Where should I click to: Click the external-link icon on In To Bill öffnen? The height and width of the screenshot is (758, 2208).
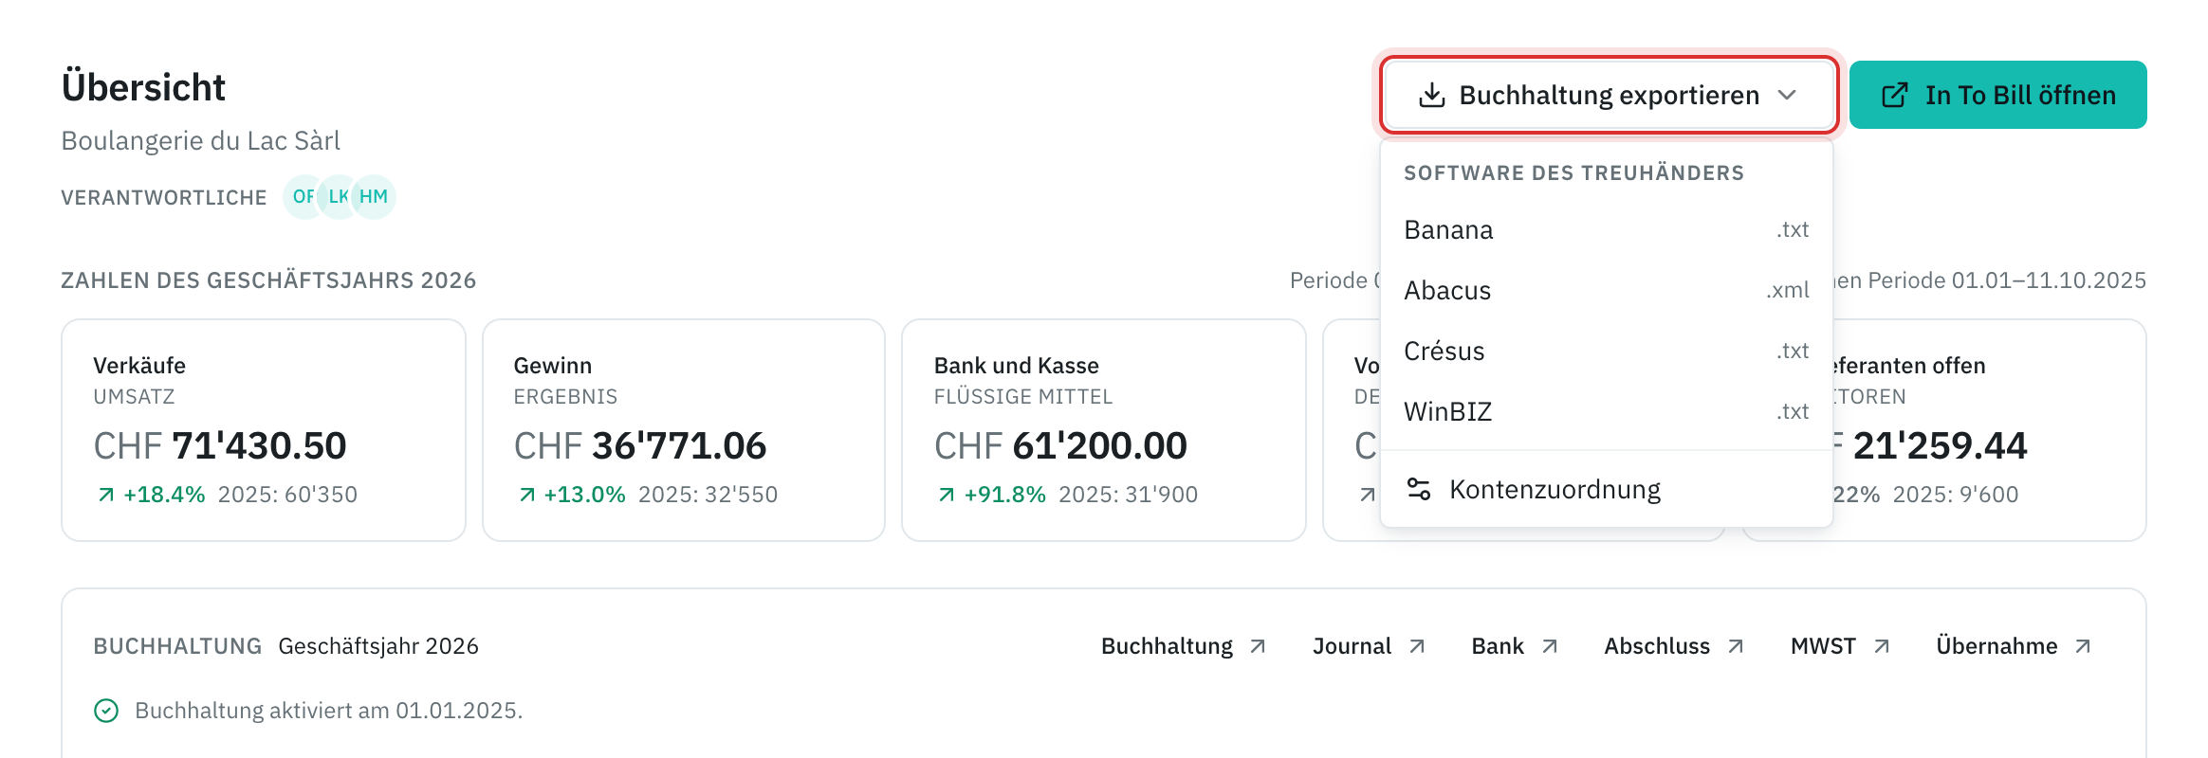point(1894,95)
